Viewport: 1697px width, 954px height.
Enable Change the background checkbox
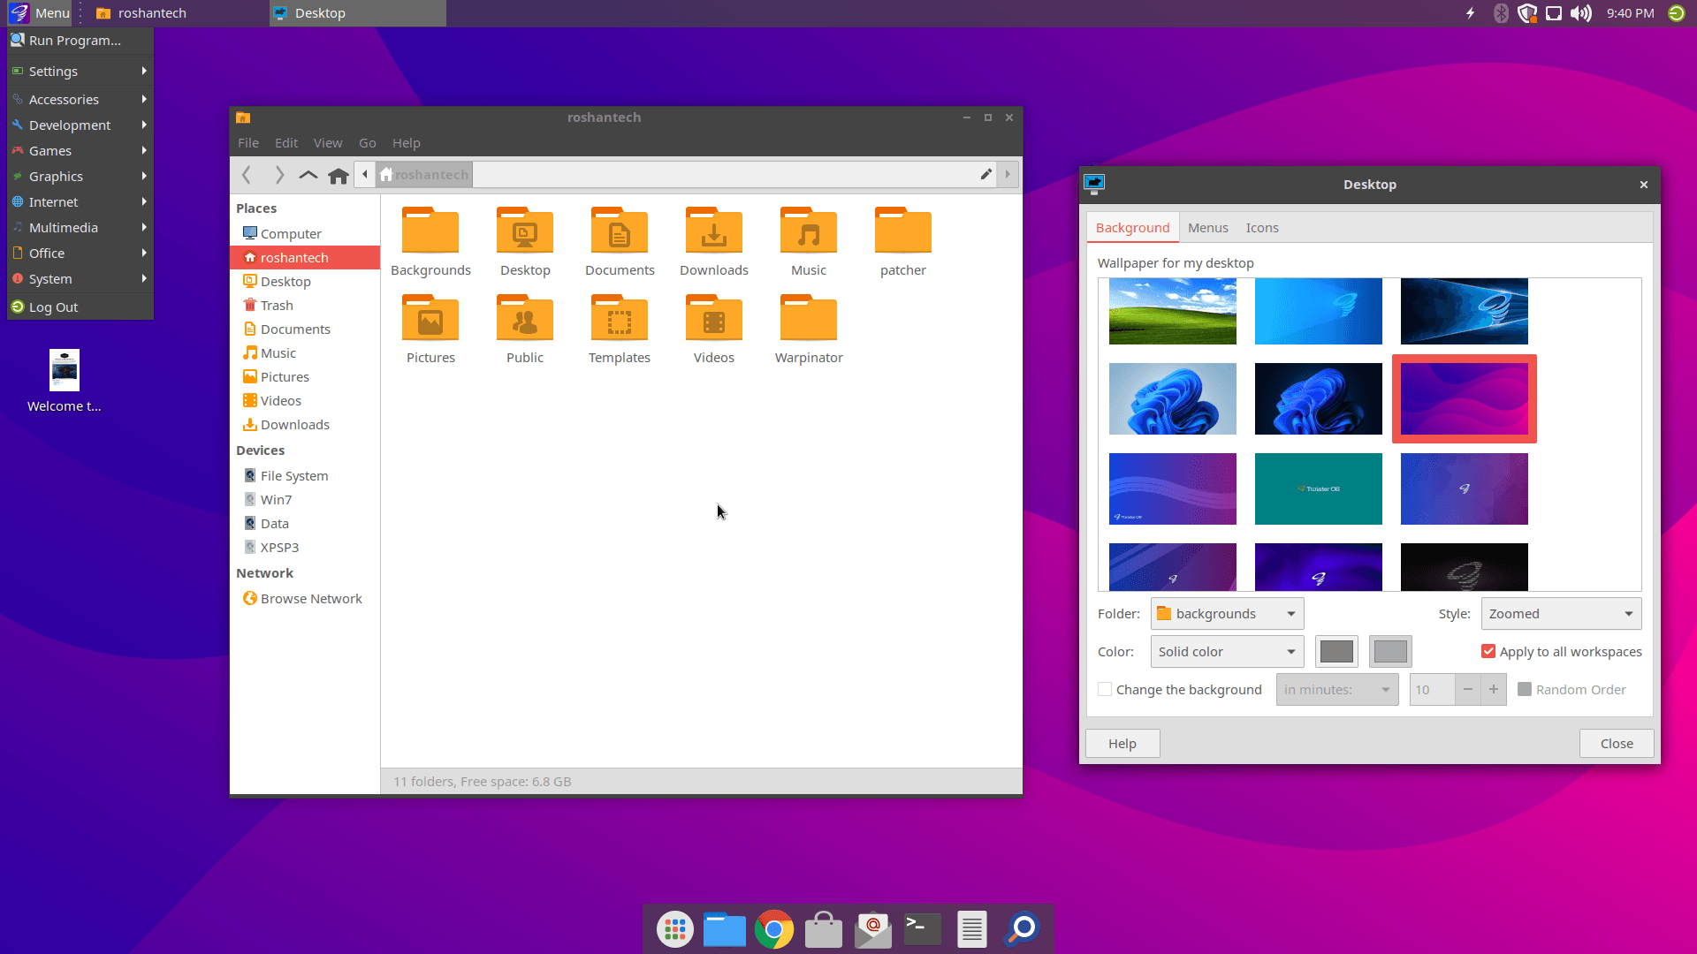1105,689
